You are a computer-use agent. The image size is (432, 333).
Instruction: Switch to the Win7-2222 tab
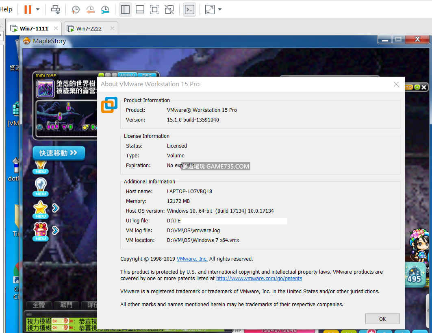coord(89,28)
